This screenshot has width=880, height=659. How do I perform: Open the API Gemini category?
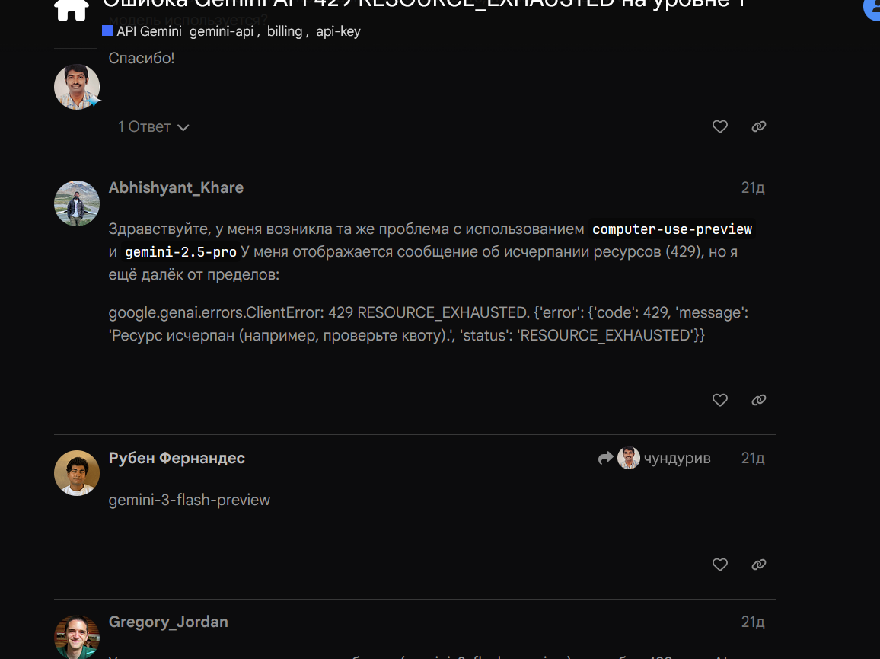click(x=142, y=31)
